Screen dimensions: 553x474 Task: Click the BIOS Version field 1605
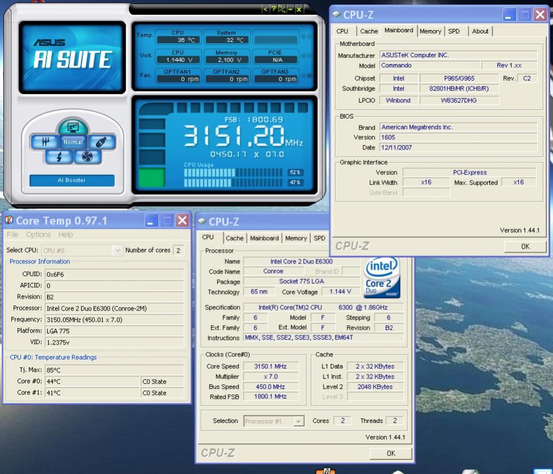coord(458,137)
